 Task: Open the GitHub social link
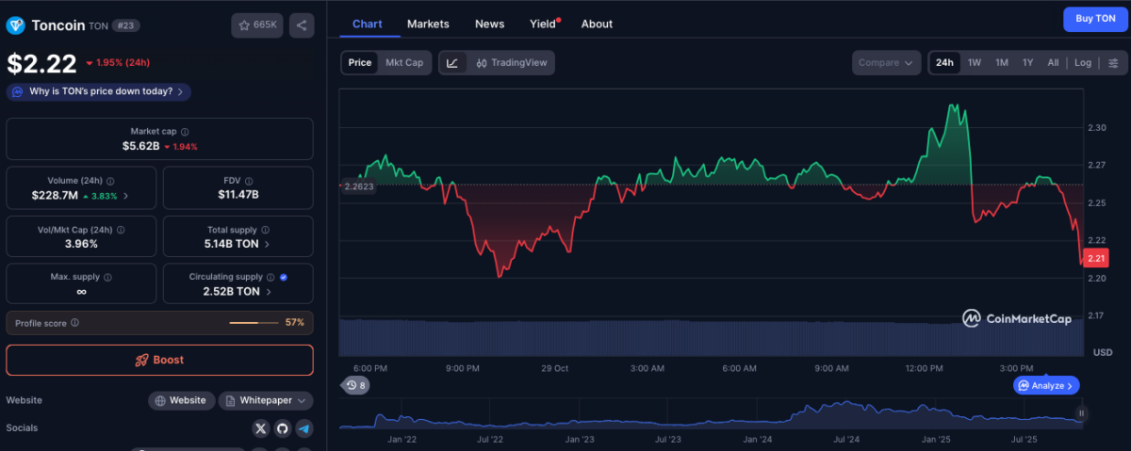(x=282, y=429)
